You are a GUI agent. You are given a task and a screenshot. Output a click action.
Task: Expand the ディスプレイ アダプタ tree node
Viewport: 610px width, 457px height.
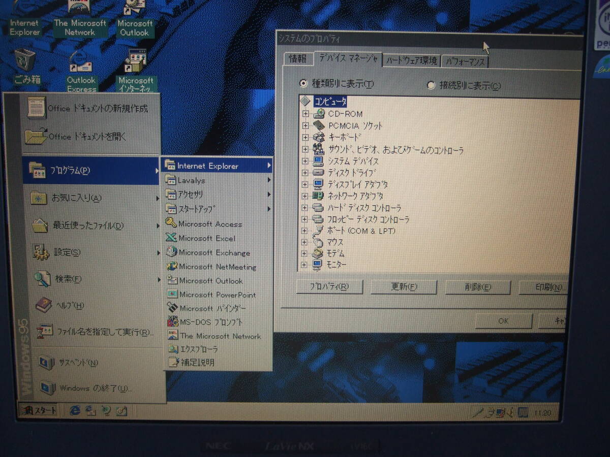[305, 184]
